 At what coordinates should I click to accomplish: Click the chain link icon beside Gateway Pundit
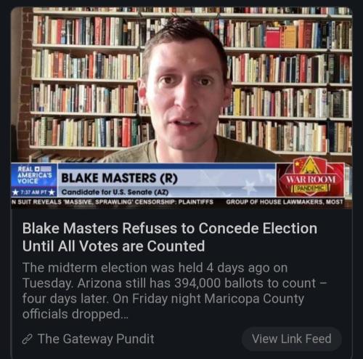tap(27, 339)
